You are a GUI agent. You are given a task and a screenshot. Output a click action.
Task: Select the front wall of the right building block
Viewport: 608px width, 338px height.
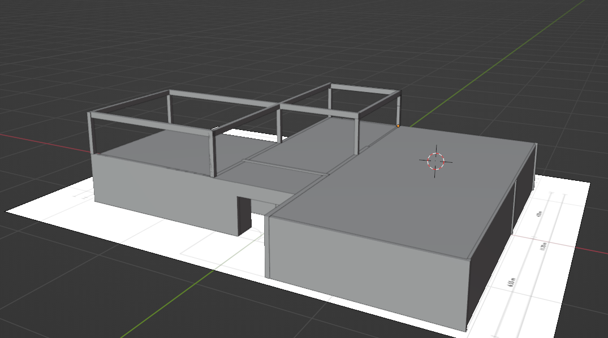coord(368,273)
